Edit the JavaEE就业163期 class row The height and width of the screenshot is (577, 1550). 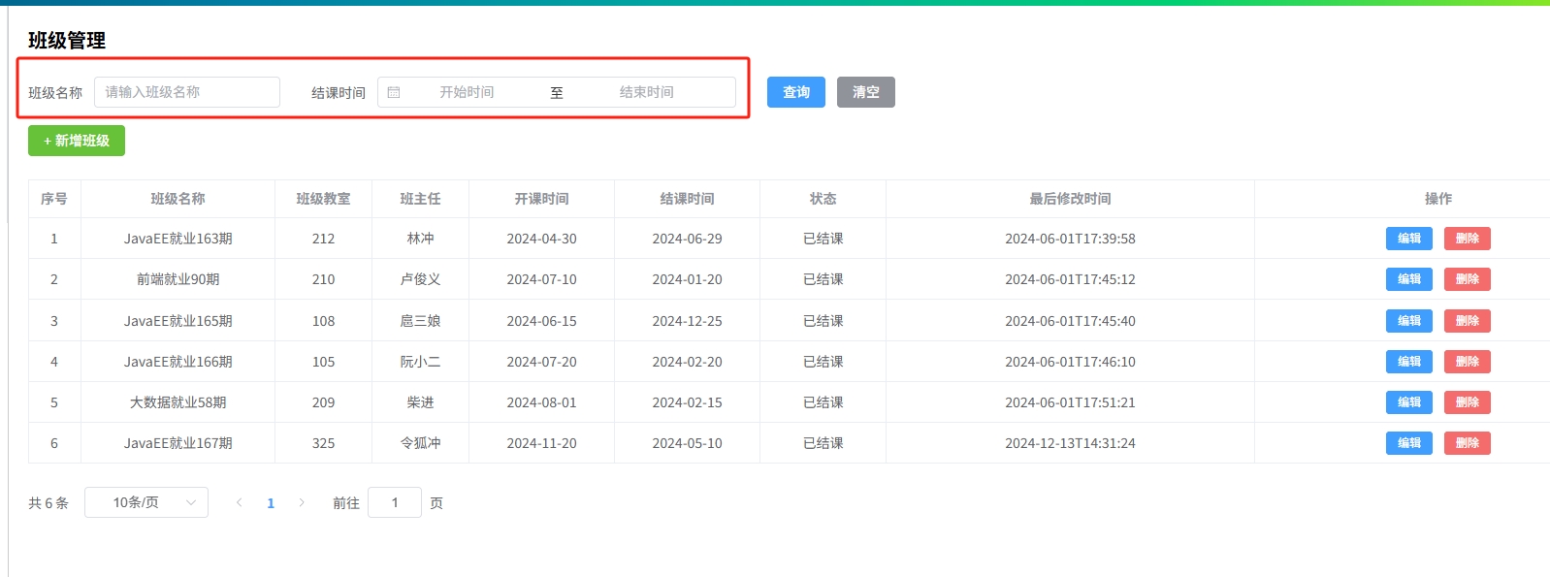1408,239
